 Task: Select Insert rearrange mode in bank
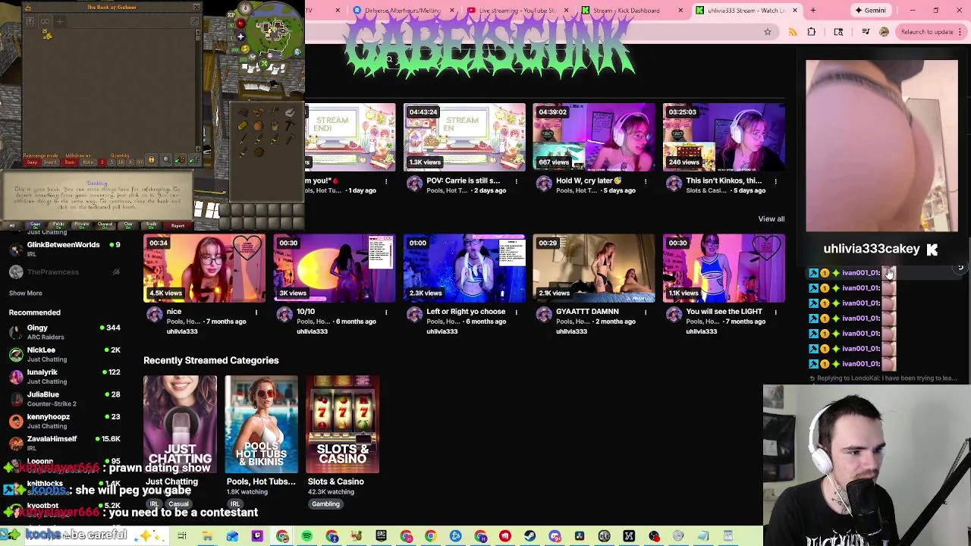click(x=51, y=162)
